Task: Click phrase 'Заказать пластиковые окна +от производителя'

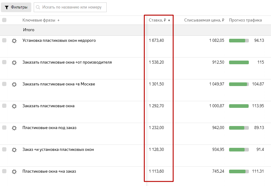Action: (x=67, y=62)
